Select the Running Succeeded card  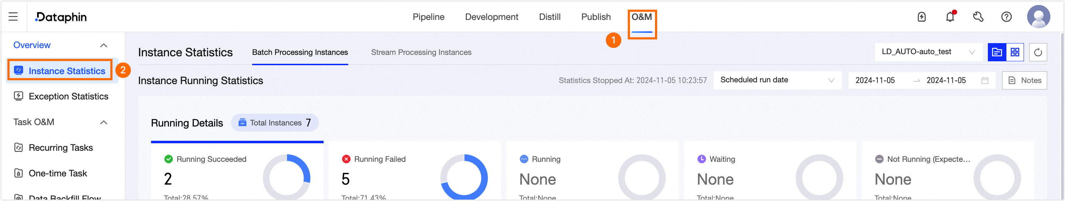(237, 170)
